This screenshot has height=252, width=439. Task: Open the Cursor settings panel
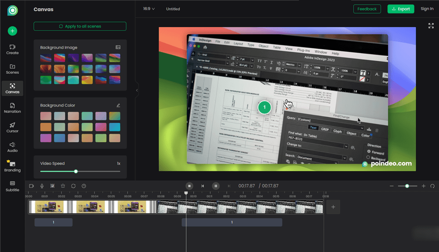[x=12, y=127]
